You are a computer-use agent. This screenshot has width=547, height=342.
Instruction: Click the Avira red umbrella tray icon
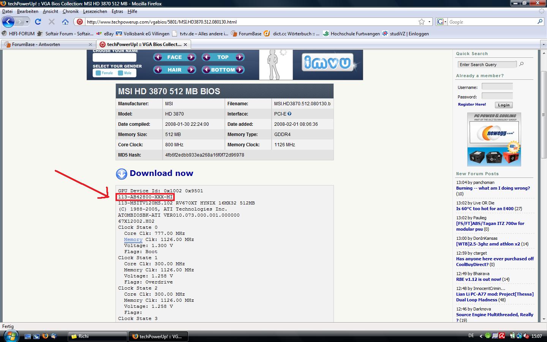pyautogui.click(x=502, y=336)
